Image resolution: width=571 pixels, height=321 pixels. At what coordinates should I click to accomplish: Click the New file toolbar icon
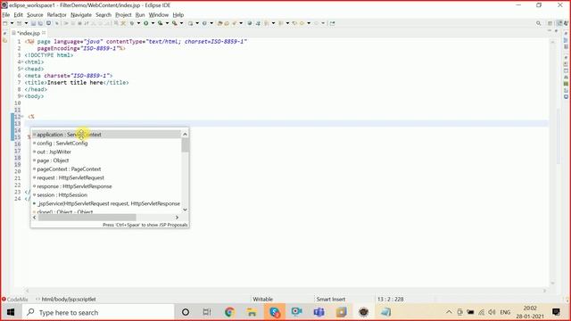(5, 23)
